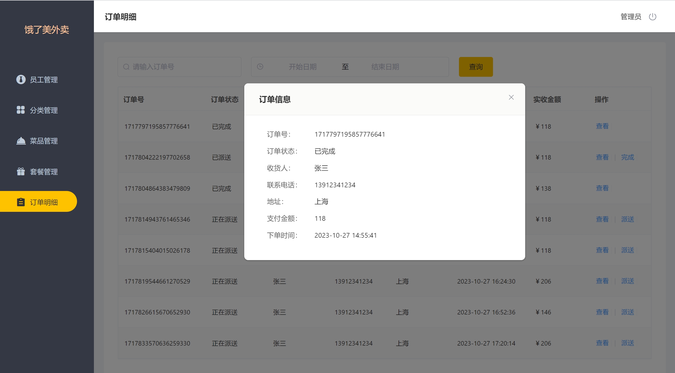Click 派送 link for ¥146 order
Screen dimensions: 675x373
point(627,312)
